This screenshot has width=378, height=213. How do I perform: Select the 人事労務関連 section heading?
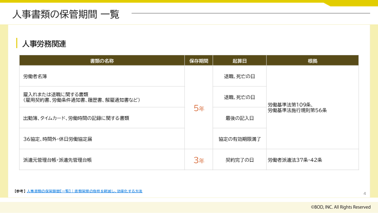44,44
